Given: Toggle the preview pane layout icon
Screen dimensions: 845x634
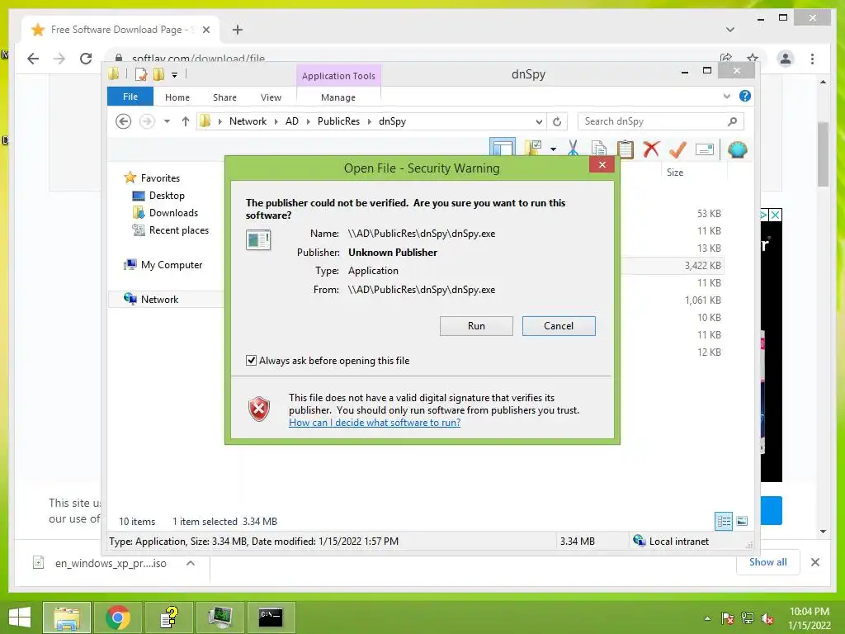Looking at the screenshot, I should pyautogui.click(x=503, y=148).
